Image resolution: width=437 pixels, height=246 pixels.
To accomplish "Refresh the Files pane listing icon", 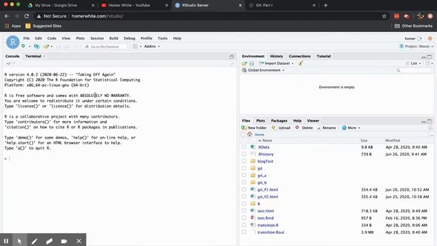I will tap(430, 128).
